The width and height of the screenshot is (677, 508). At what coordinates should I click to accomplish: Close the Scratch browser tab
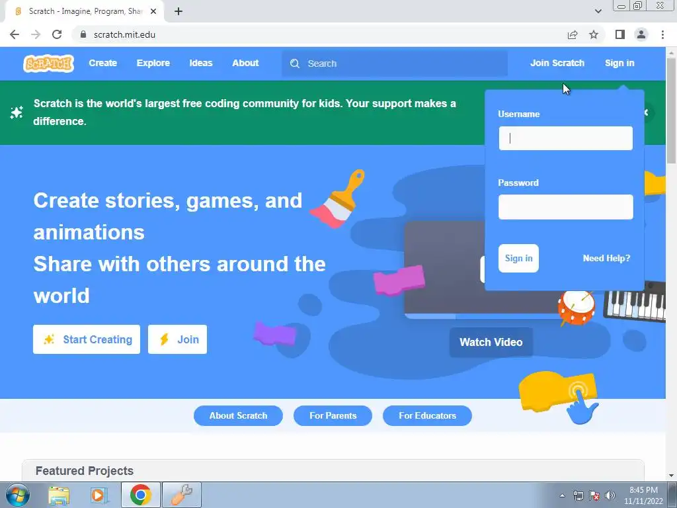coord(153,11)
